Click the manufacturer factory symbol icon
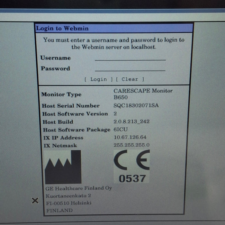The width and height of the screenshot is (225, 225). [63, 167]
